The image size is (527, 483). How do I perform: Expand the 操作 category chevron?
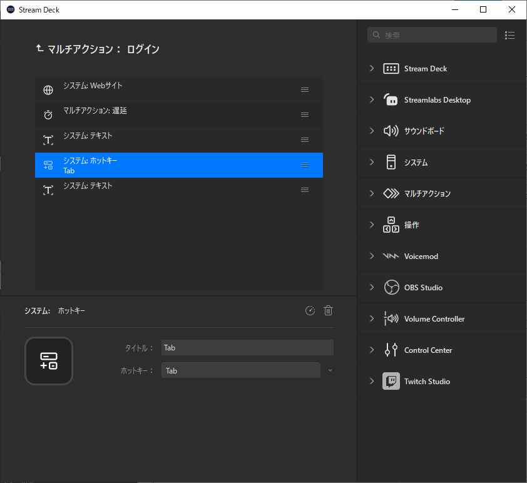tap(372, 225)
